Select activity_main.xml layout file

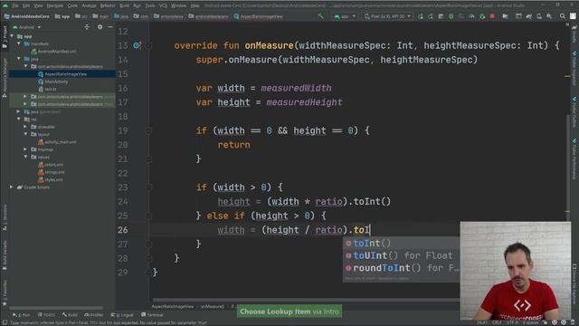tap(57, 142)
